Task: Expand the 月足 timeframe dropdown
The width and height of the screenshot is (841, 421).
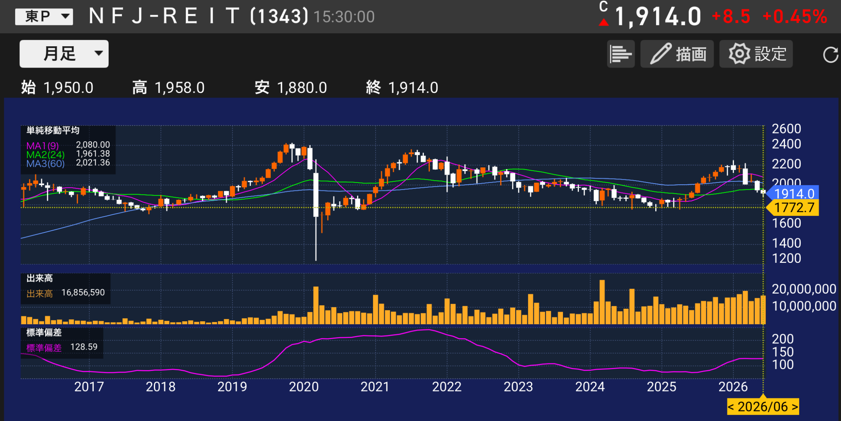Action: coord(64,54)
